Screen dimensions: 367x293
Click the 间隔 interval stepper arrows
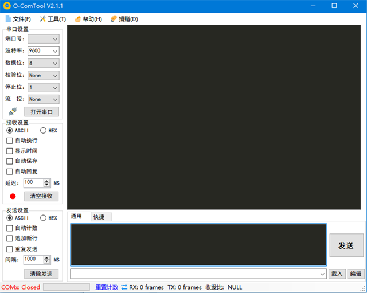[x=47, y=260]
